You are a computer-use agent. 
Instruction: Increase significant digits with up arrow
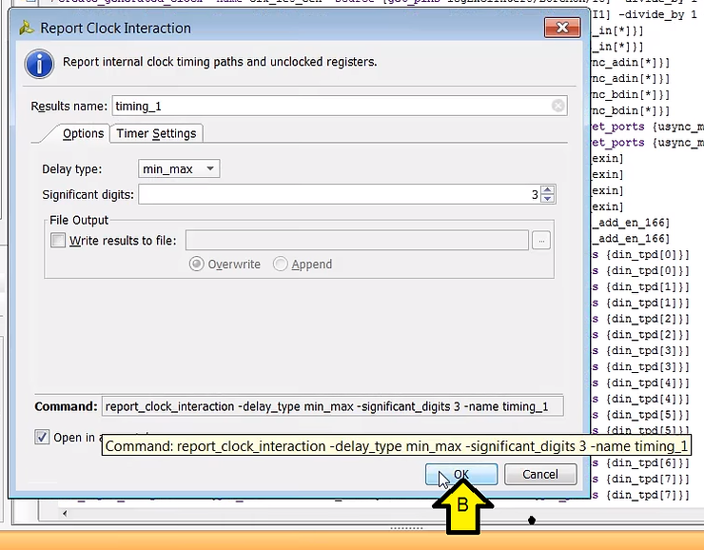coord(548,190)
